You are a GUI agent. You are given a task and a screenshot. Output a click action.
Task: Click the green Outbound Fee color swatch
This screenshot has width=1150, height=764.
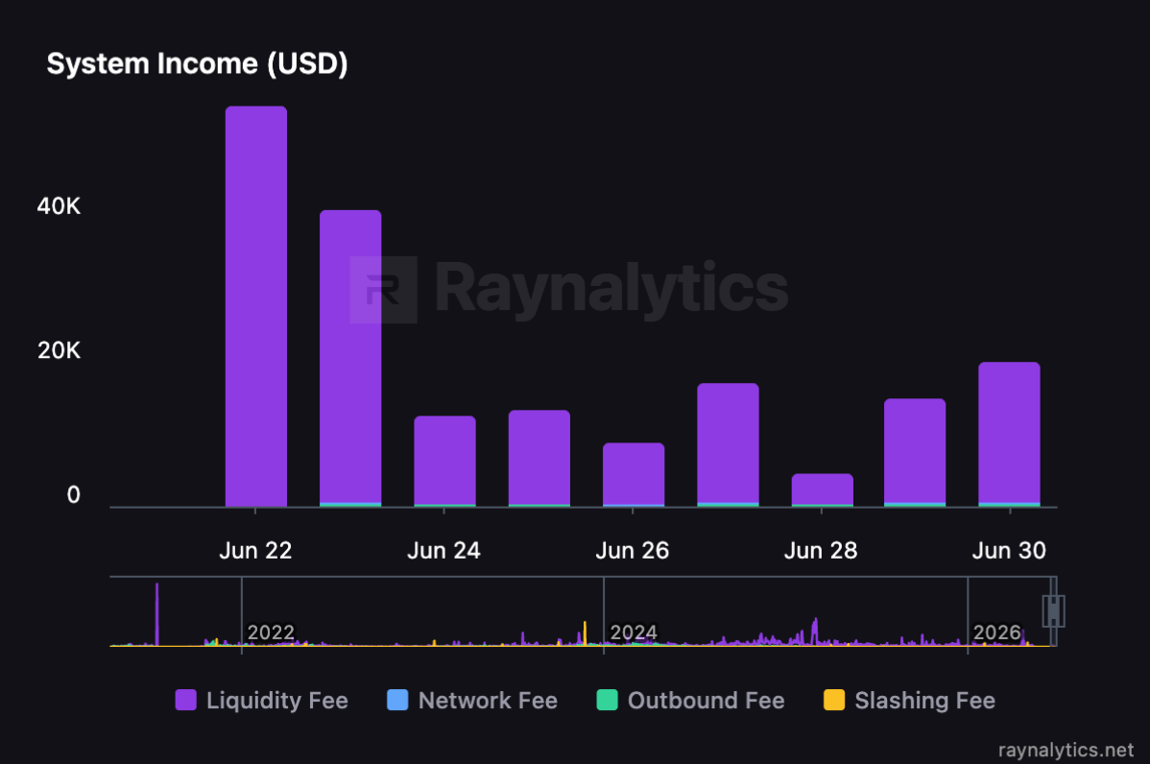point(608,701)
